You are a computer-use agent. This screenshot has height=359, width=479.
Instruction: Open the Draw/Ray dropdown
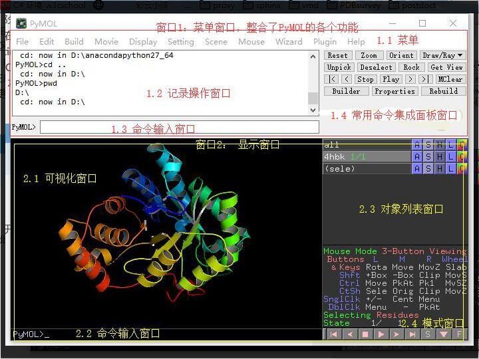(443, 56)
